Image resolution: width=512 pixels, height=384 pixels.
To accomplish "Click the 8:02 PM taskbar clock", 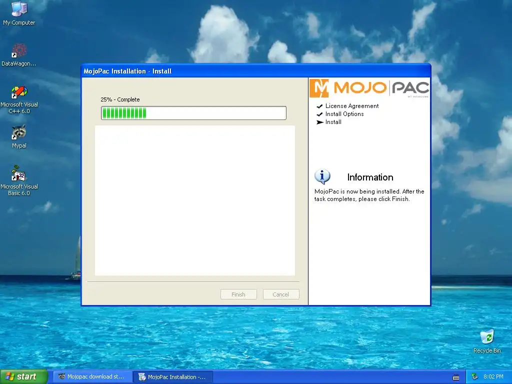I will pos(493,376).
